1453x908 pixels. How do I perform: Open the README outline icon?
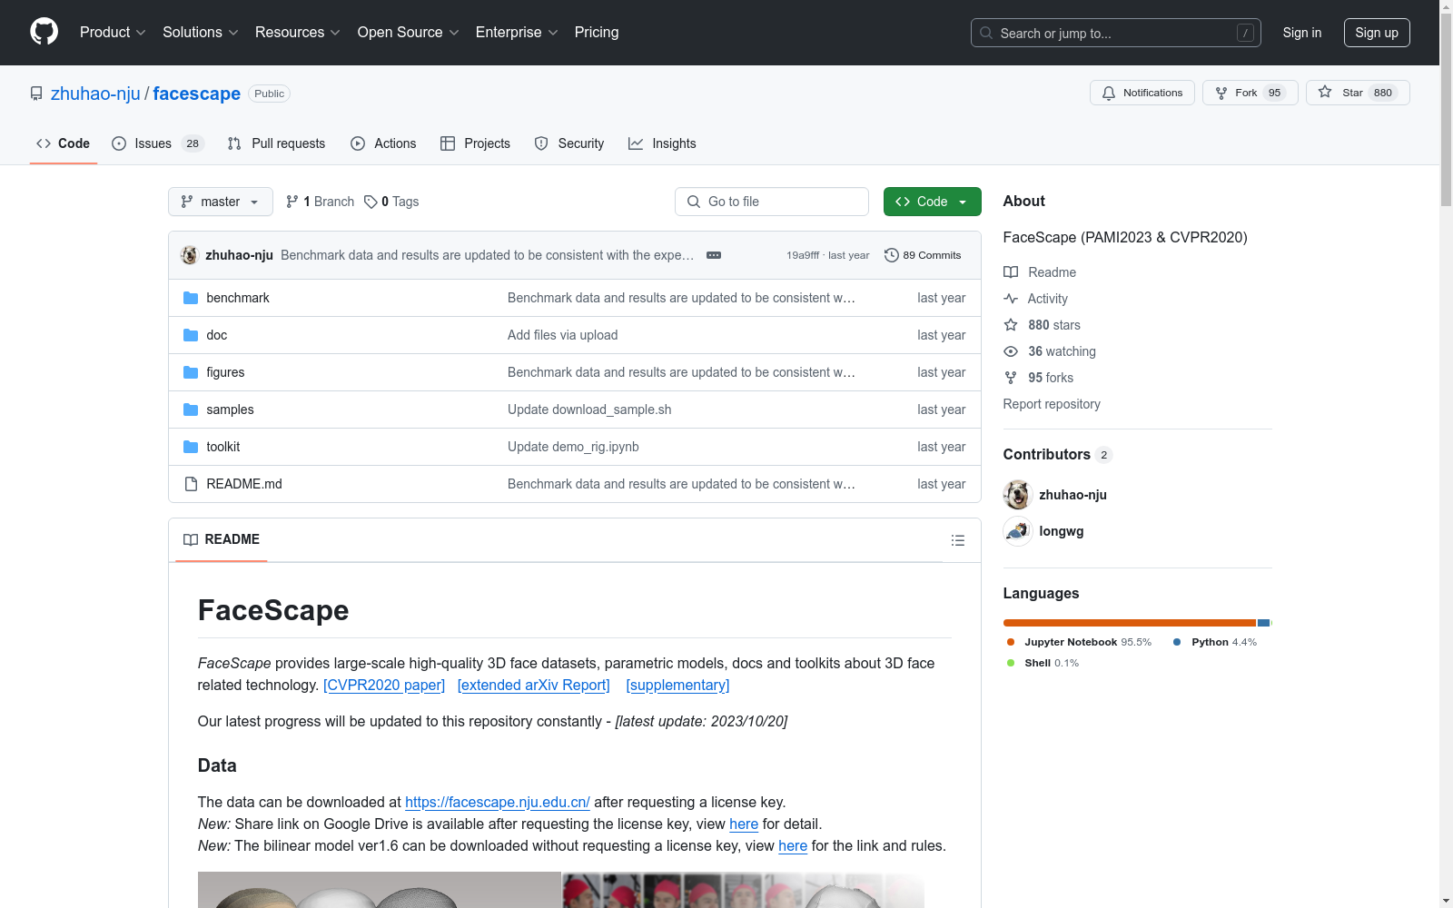click(957, 540)
